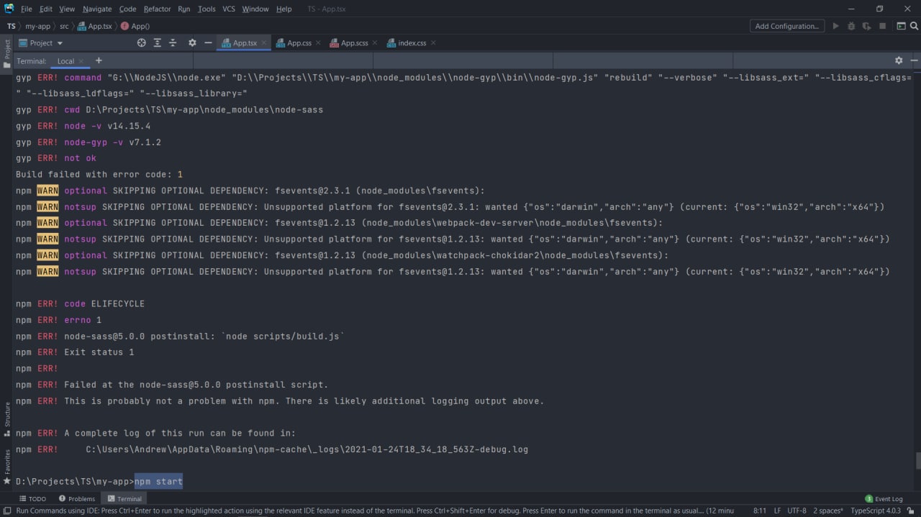Image resolution: width=921 pixels, height=517 pixels.
Task: Click the Run (play) icon
Action: [835, 26]
